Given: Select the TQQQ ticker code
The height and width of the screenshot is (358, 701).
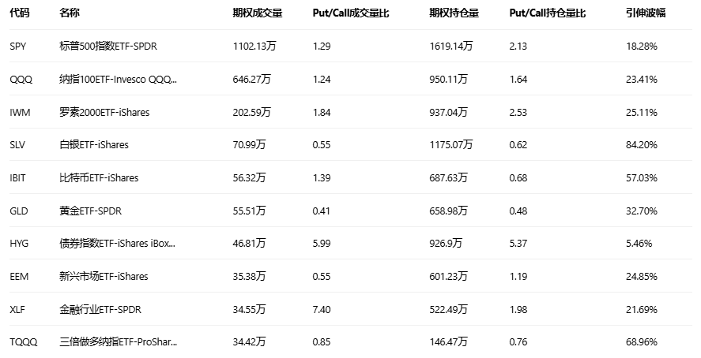Looking at the screenshot, I should click(x=23, y=342).
